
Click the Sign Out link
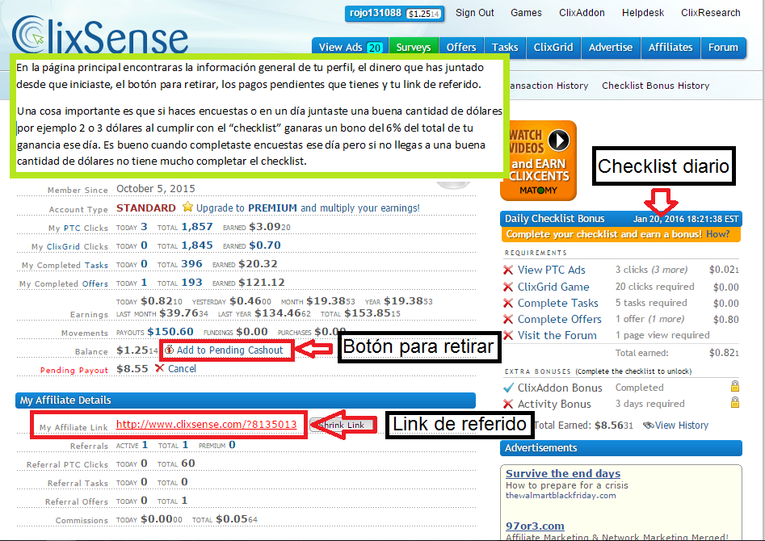pyautogui.click(x=474, y=13)
